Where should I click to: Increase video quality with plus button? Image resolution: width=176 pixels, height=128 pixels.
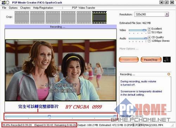pyautogui.click(x=149, y=29)
